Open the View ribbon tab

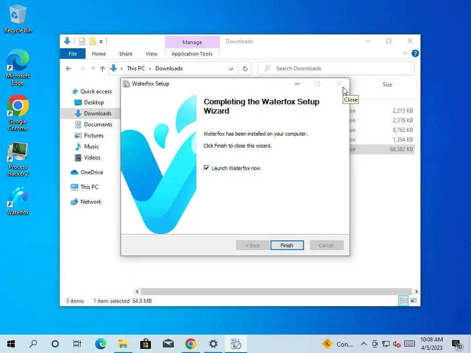point(151,54)
